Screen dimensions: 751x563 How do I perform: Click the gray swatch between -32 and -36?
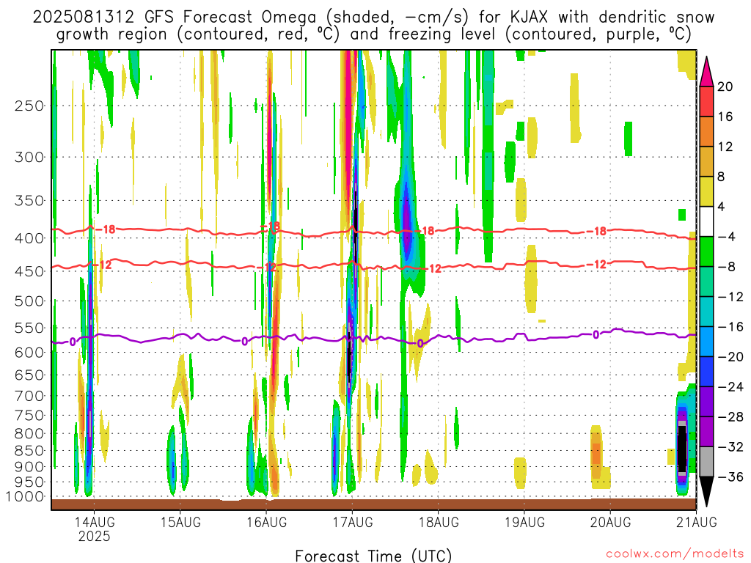[x=706, y=462]
